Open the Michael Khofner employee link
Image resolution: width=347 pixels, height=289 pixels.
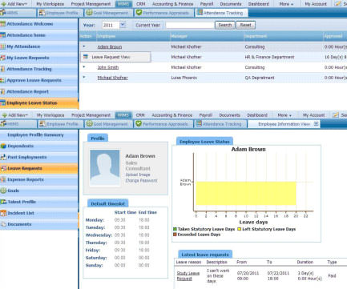point(112,78)
